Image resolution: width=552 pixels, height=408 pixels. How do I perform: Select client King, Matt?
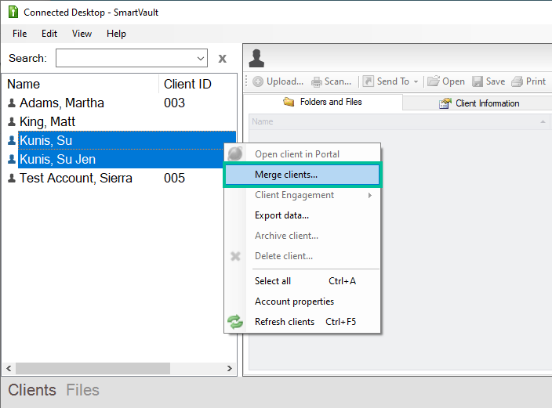coord(47,121)
